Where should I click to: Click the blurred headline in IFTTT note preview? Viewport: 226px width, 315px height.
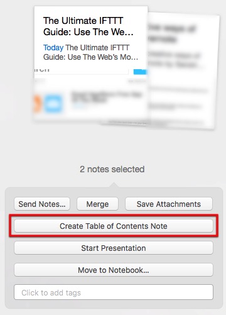tap(106, 97)
